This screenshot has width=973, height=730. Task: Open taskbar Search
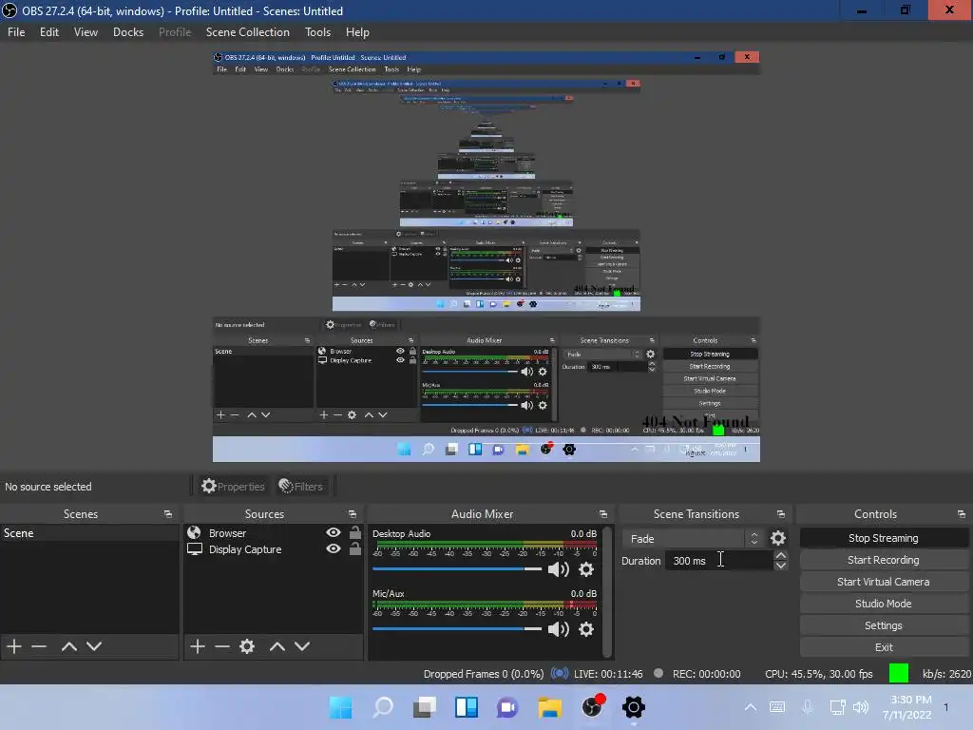coord(383,707)
